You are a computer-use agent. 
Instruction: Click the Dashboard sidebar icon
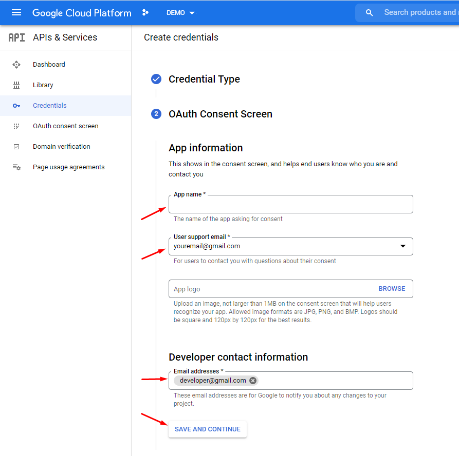click(x=16, y=65)
